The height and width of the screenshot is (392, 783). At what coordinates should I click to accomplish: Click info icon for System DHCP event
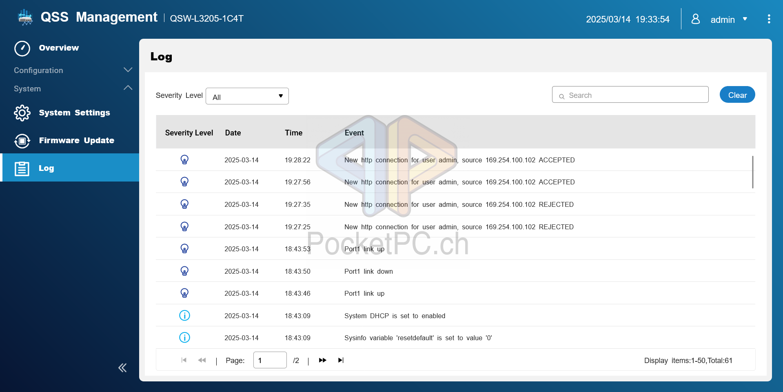click(x=184, y=316)
